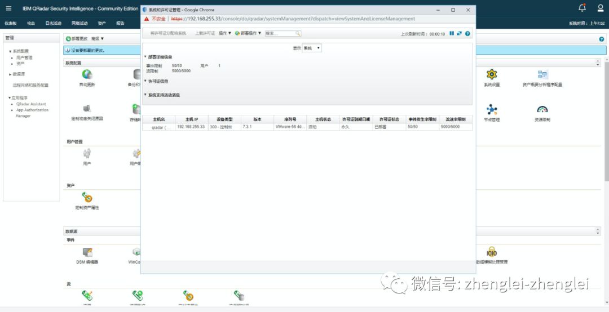This screenshot has height=312, width=609.
Task: Open 用户 (Users) icon
Action: [x=87, y=153]
